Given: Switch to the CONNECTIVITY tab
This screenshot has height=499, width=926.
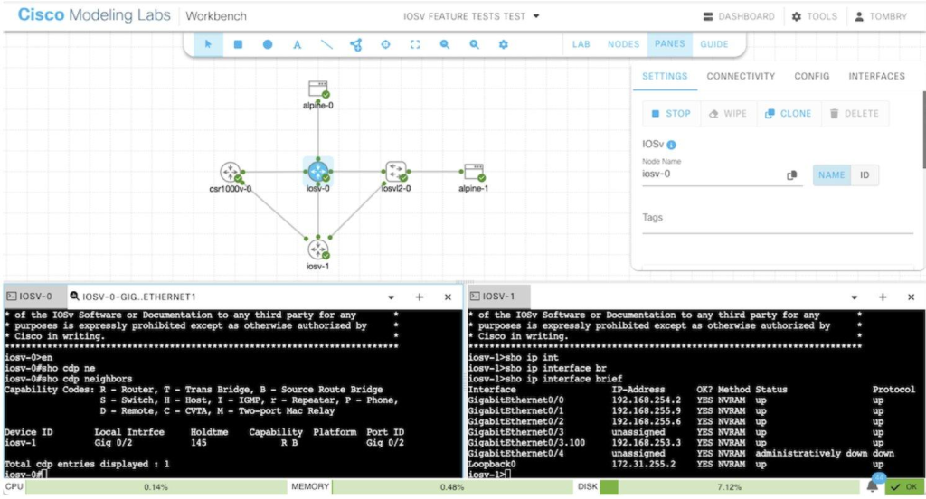Looking at the screenshot, I should 741,76.
